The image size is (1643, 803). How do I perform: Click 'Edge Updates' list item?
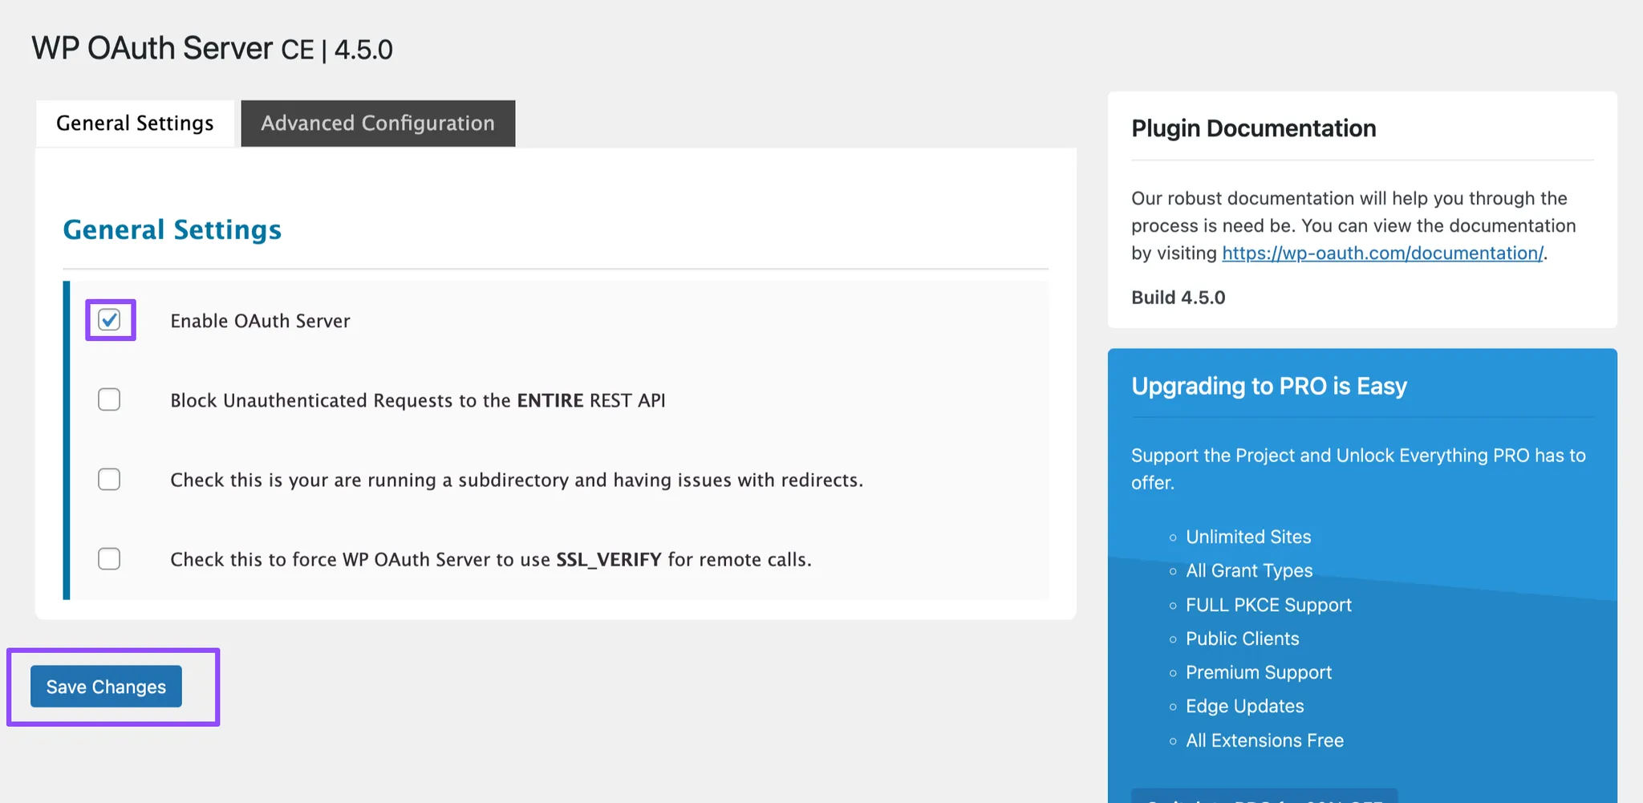tap(1245, 706)
